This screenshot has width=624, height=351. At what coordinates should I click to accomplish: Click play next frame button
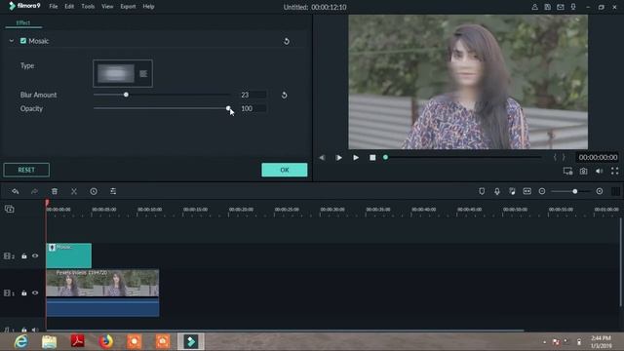coord(338,158)
